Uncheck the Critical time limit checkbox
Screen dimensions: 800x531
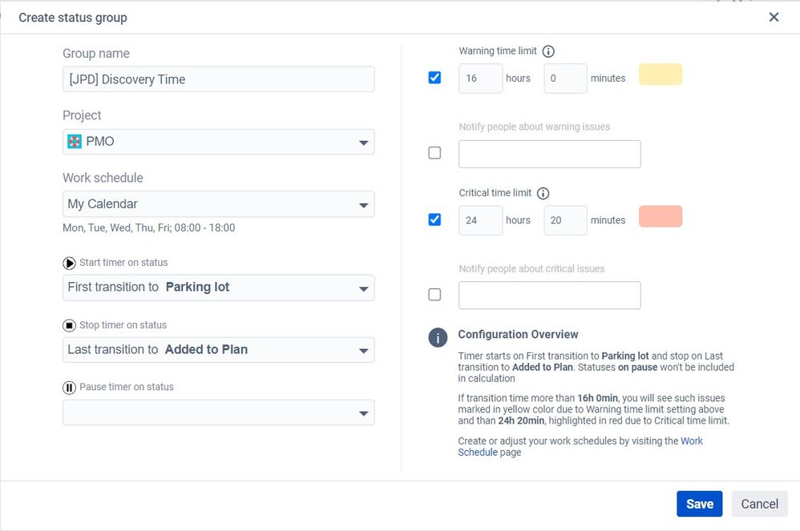click(x=434, y=219)
